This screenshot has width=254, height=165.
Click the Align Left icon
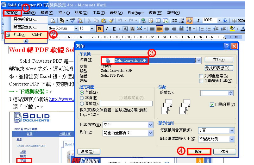pos(160,29)
